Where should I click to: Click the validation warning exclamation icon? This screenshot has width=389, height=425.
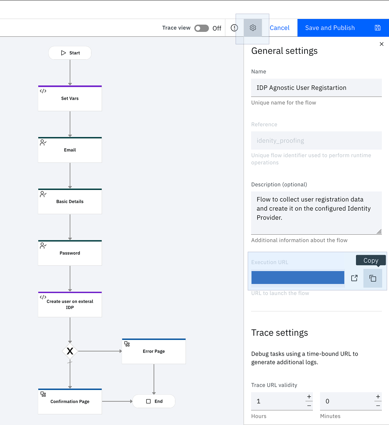[234, 28]
